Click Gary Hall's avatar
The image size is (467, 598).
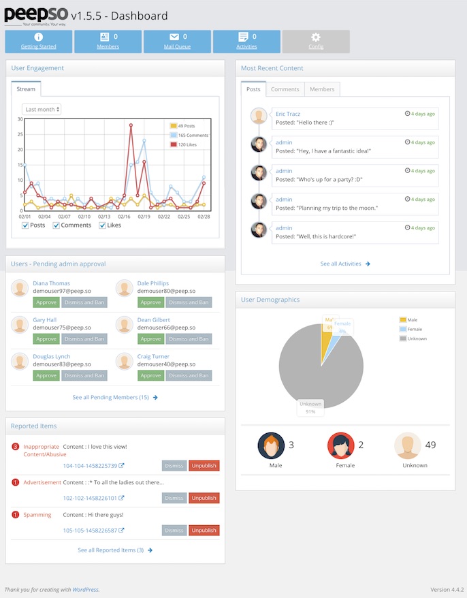20,325
